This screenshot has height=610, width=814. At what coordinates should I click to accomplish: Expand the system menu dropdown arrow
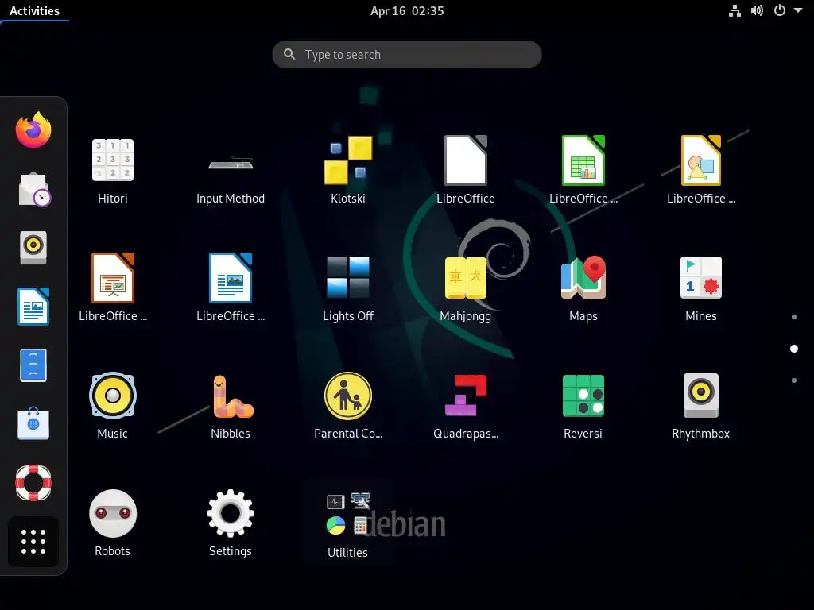click(798, 10)
